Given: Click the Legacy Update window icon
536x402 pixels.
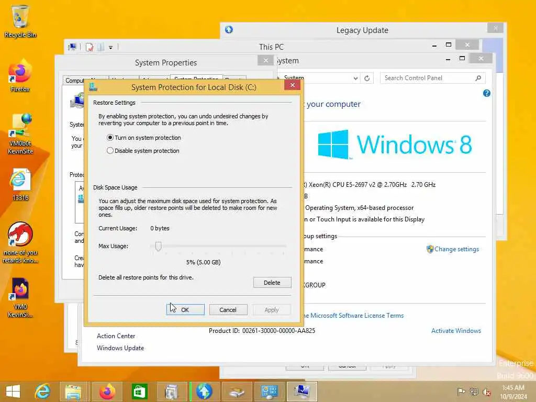Looking at the screenshot, I should (229, 30).
